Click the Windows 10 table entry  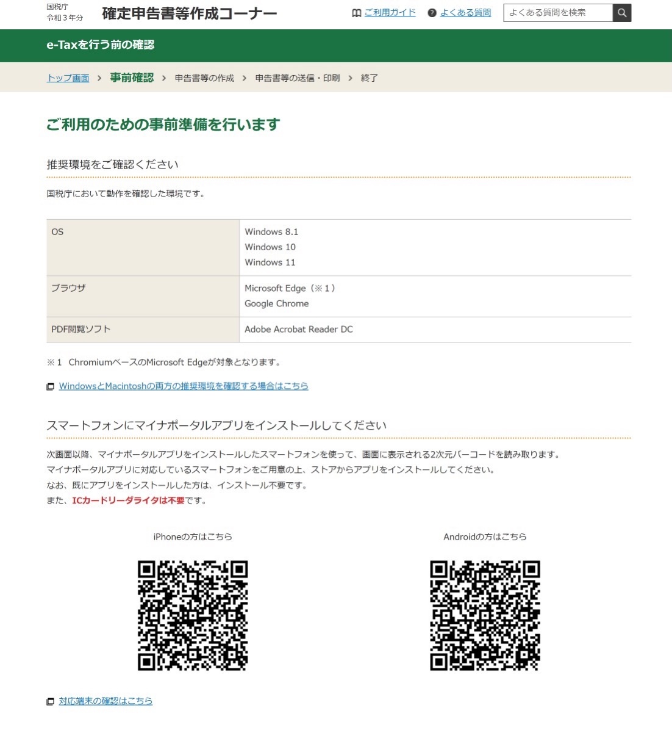tap(270, 247)
